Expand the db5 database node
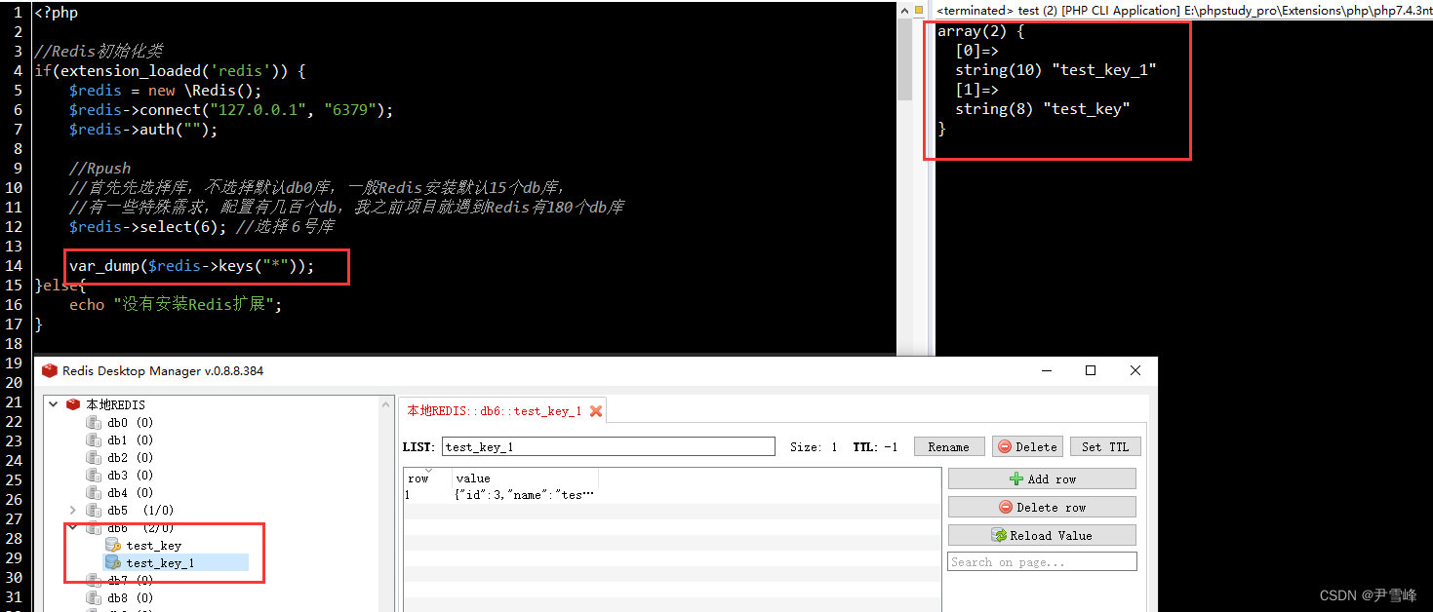 coord(72,508)
